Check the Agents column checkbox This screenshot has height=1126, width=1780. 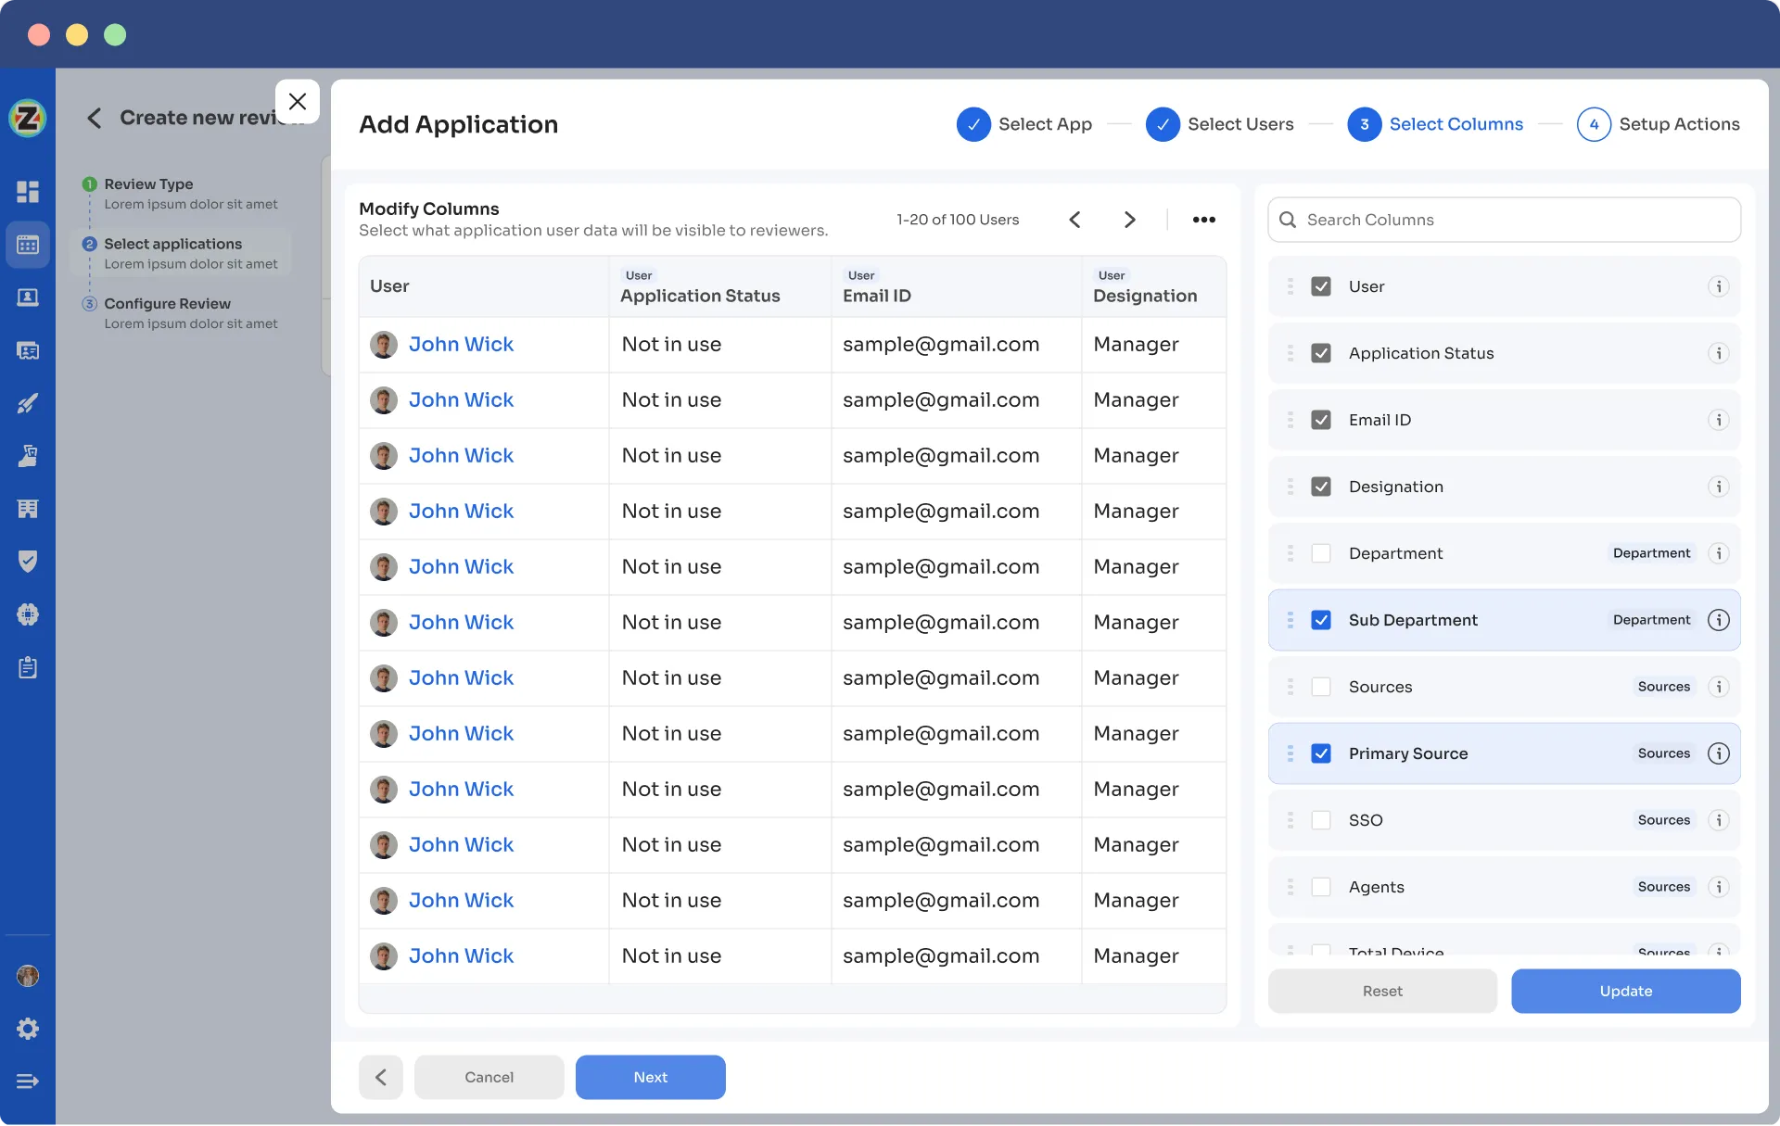(x=1321, y=887)
